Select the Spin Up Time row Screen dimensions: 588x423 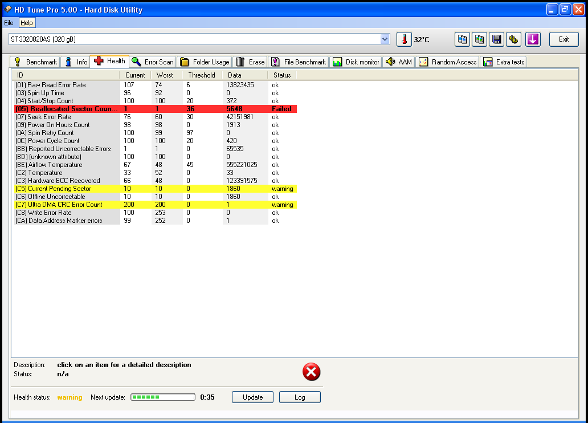(x=156, y=93)
